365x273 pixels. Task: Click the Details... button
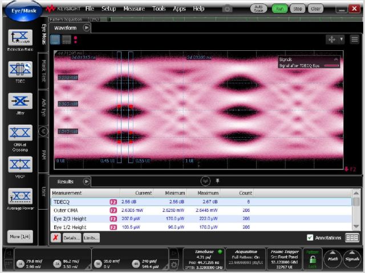[71, 238]
